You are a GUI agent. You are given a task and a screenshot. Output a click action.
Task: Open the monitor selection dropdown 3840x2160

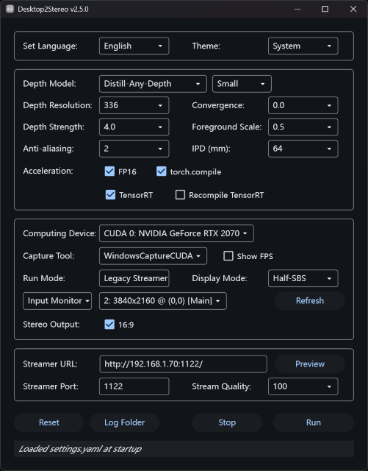pyautogui.click(x=163, y=301)
